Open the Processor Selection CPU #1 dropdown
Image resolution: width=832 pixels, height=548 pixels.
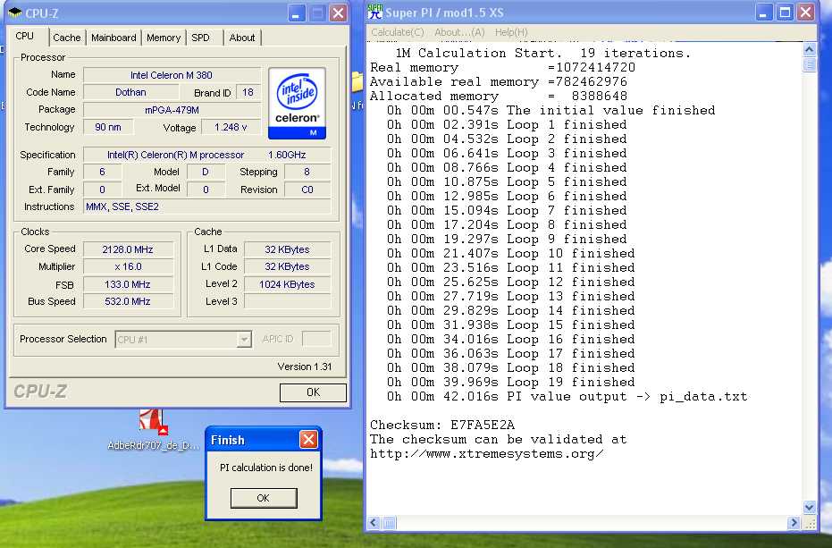(x=183, y=340)
